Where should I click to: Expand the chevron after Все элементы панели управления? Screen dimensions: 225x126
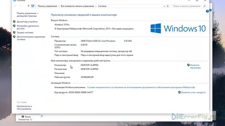coord(96,6)
